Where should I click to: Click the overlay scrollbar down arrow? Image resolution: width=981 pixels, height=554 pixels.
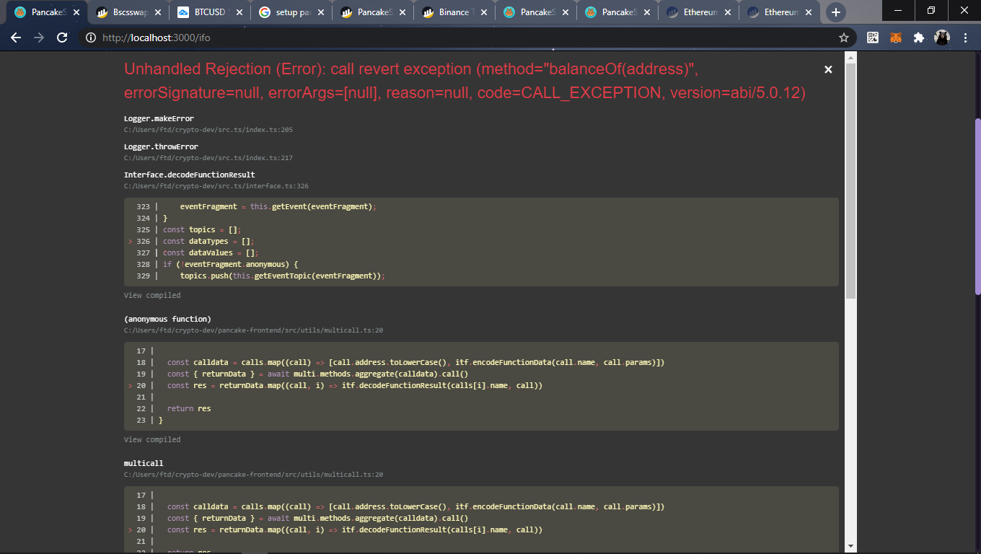tap(850, 546)
